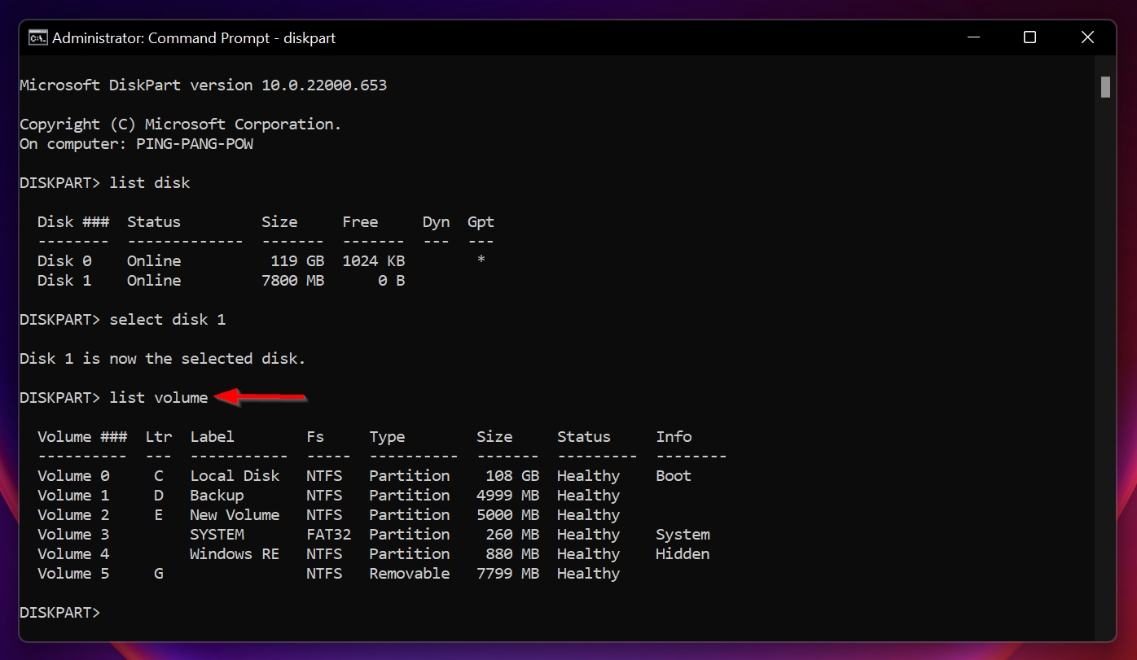Click 'Disk 1 is now the selected disk.' message
This screenshot has height=660, width=1137.
coord(163,359)
